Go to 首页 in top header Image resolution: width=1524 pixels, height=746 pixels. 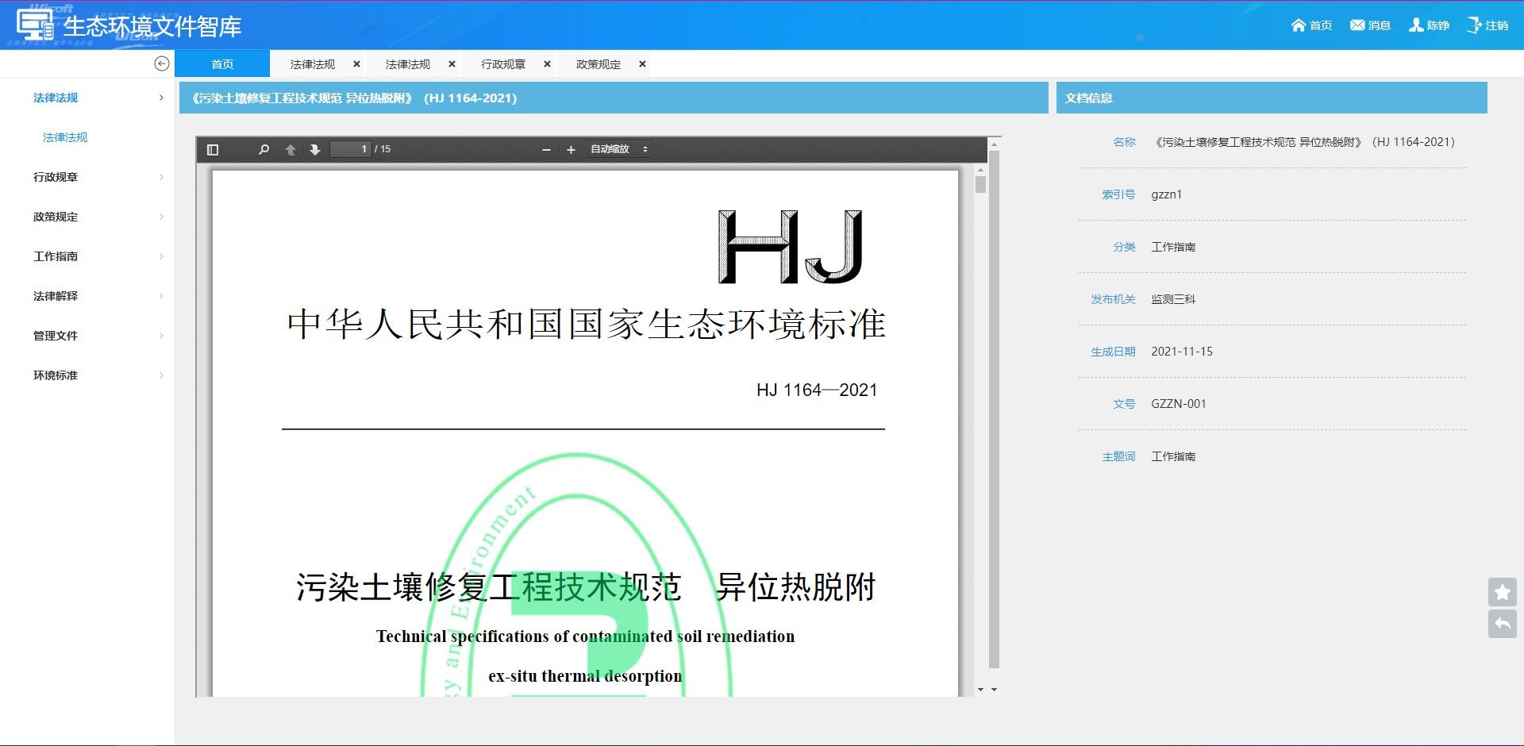coord(1311,25)
